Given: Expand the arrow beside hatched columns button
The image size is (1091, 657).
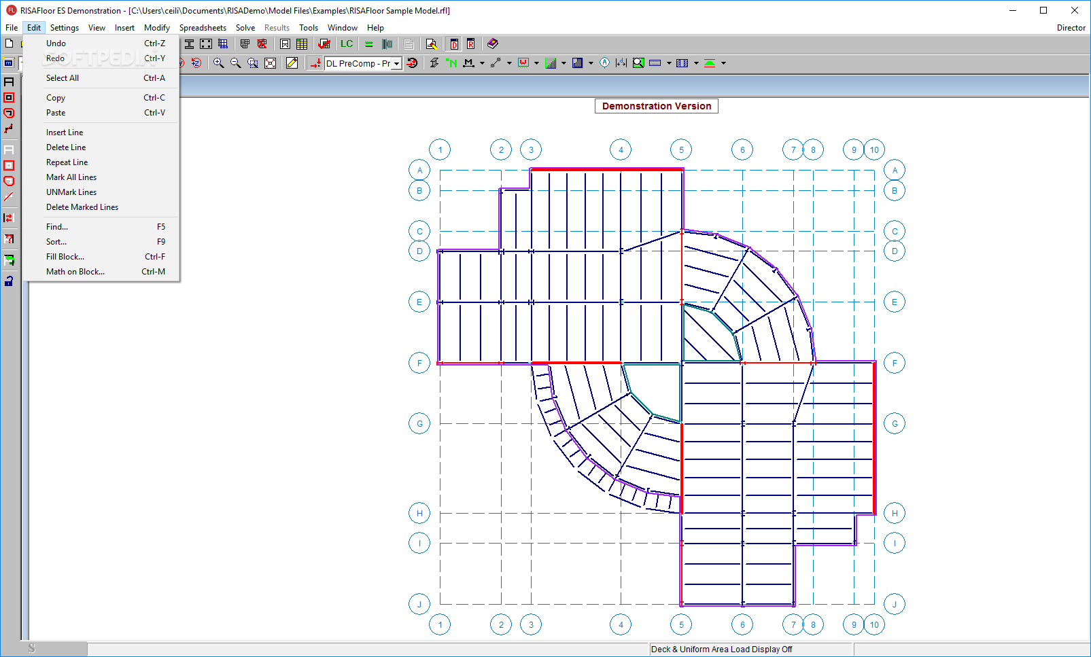Looking at the screenshot, I should point(696,63).
